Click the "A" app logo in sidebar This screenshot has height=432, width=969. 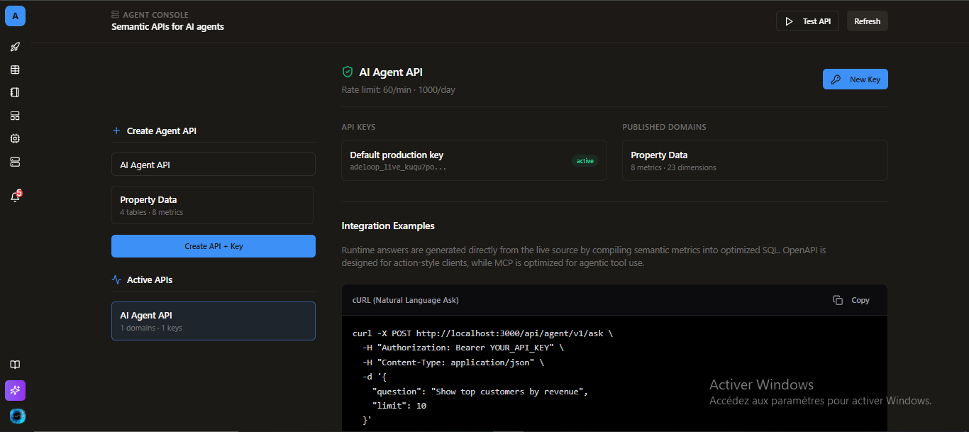(15, 16)
